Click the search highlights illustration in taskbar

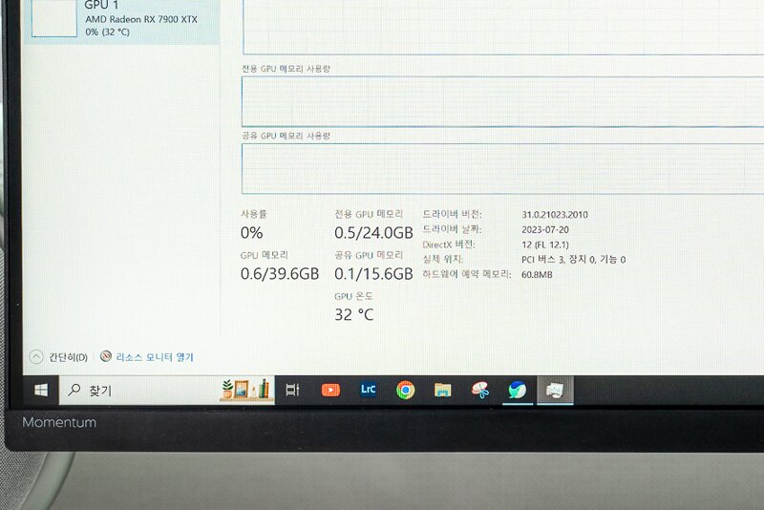pyautogui.click(x=246, y=390)
